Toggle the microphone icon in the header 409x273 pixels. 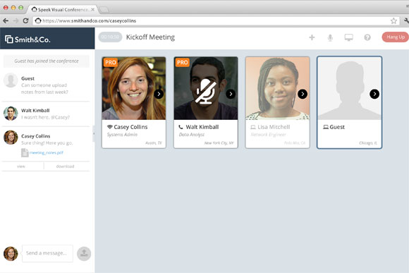[x=330, y=38]
